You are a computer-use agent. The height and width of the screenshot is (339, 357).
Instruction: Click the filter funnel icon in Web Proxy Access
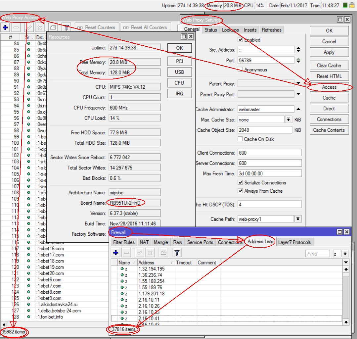pos(67,28)
